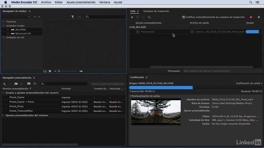
Task: Collapse Grupos y ajustes preestablecidos del usuario
Action: click(3, 93)
